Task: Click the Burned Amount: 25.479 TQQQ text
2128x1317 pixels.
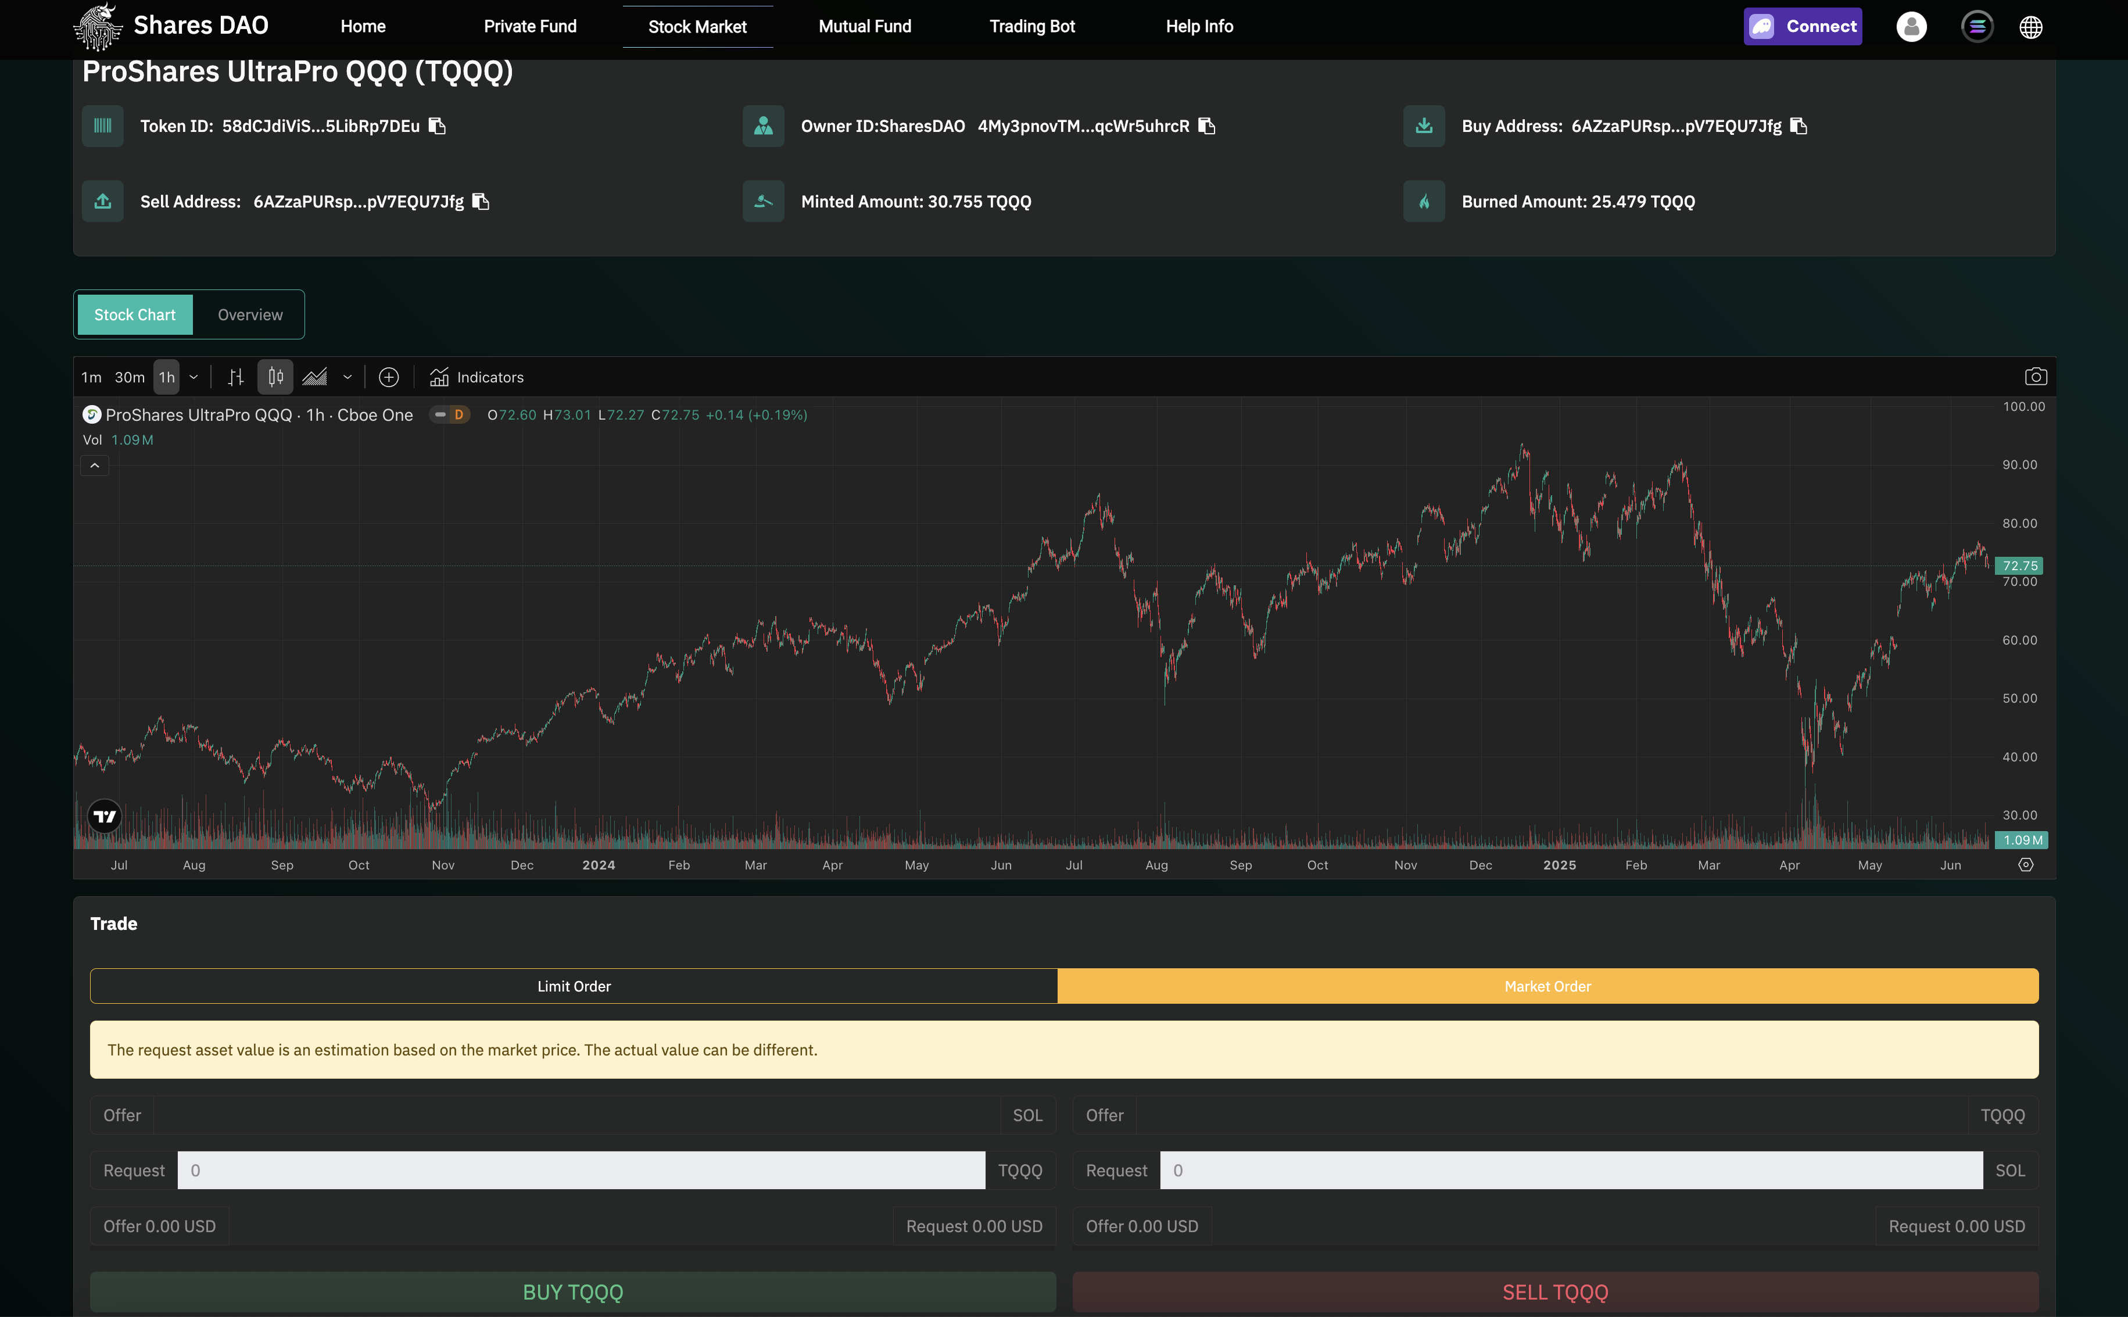Action: pyautogui.click(x=1578, y=201)
